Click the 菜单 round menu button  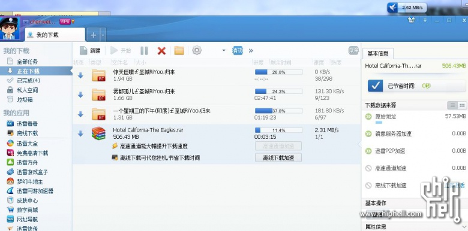click(x=353, y=50)
